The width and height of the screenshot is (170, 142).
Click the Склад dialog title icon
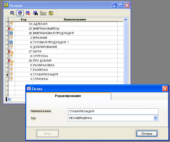tap(29, 88)
